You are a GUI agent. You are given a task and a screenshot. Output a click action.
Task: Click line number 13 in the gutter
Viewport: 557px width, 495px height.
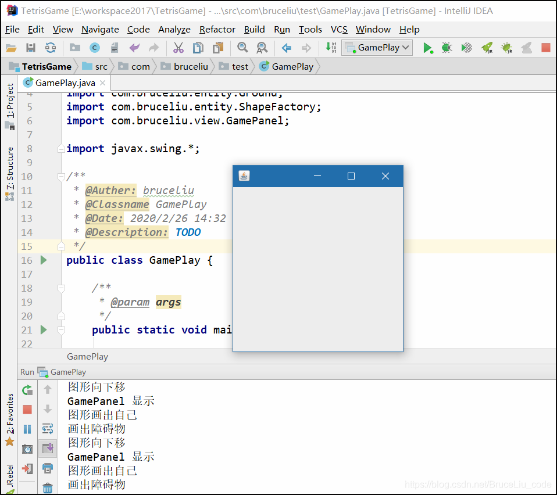(x=27, y=218)
